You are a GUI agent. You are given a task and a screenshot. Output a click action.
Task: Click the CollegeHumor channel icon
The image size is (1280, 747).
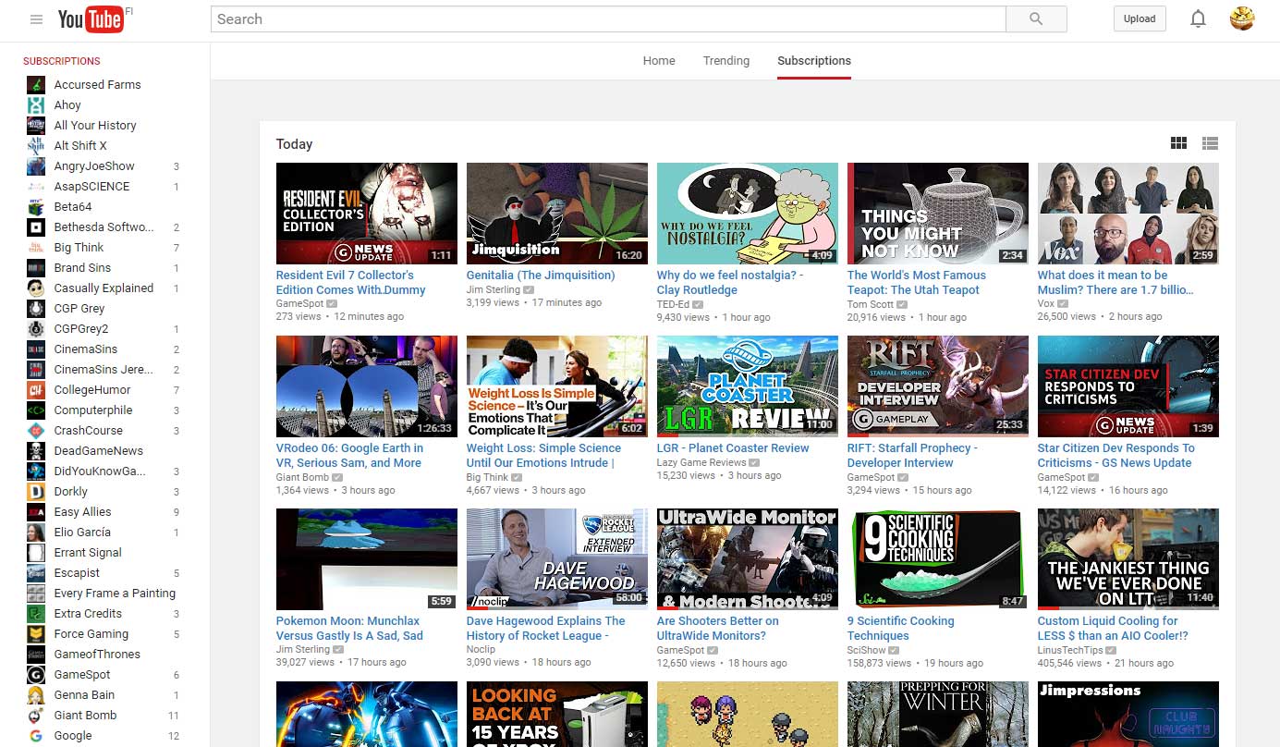pos(36,389)
